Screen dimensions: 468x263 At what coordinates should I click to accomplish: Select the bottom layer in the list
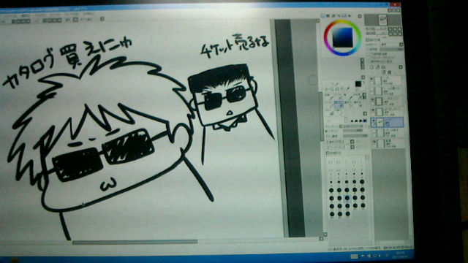click(388, 143)
